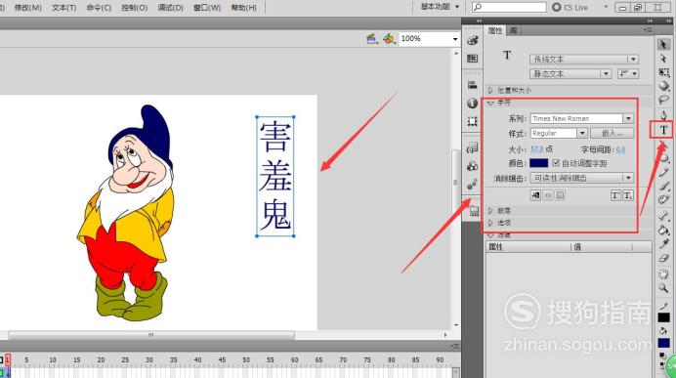The width and height of the screenshot is (676, 378).
Task: Open the anti-alias 消除锯齿 dropdown
Action: coord(581,178)
